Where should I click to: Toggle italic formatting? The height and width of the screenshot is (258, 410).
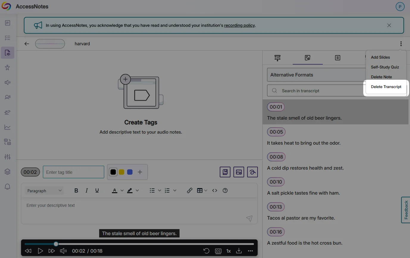point(87,190)
